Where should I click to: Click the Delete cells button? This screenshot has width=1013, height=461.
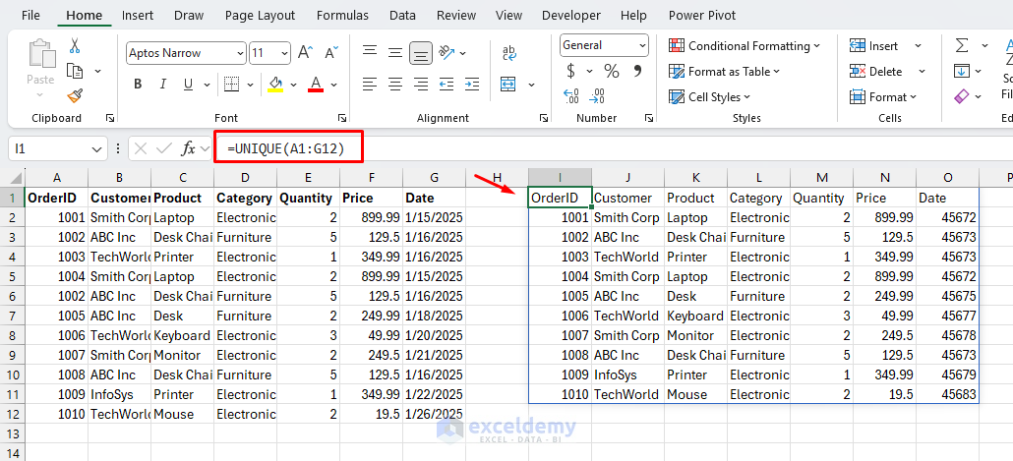pyautogui.click(x=876, y=72)
